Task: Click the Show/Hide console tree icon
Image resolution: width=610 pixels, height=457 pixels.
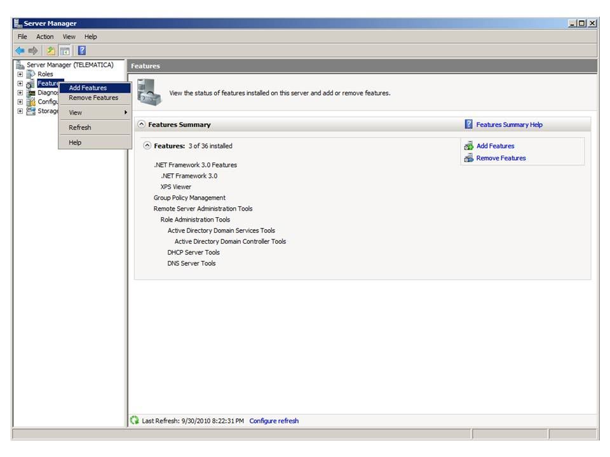Action: [65, 51]
